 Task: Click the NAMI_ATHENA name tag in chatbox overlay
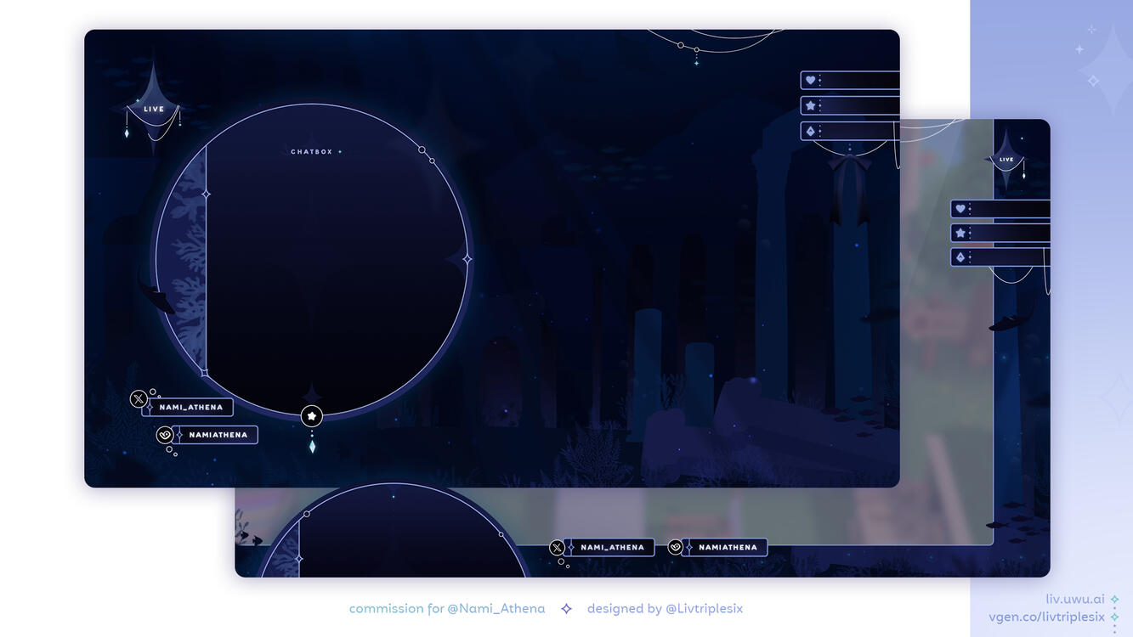(x=191, y=408)
